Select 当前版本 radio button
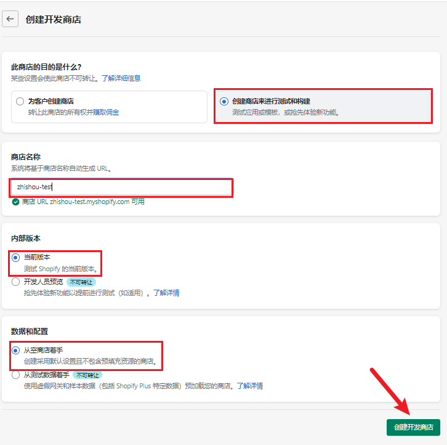 15,258
